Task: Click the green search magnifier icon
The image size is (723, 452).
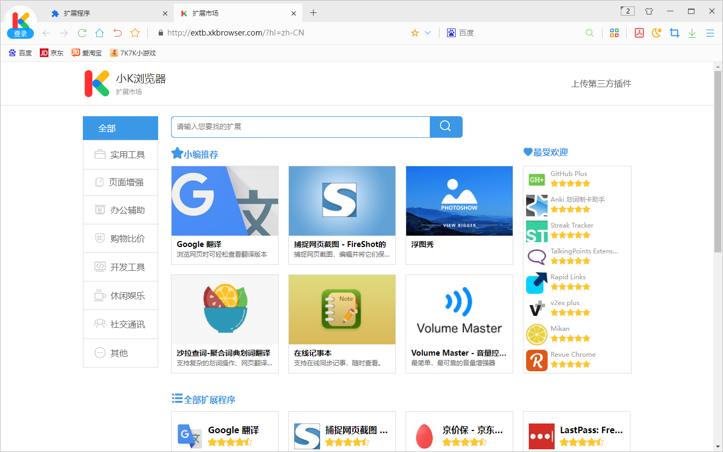Action: coord(590,33)
